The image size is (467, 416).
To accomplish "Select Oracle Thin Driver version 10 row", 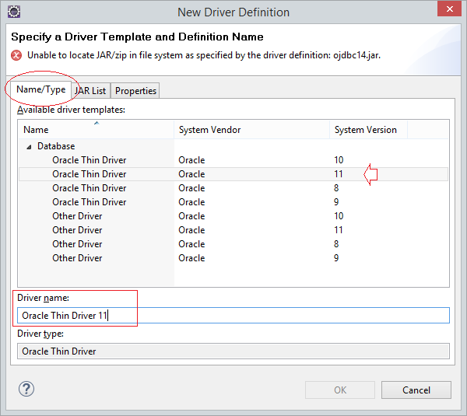I will 233,160.
